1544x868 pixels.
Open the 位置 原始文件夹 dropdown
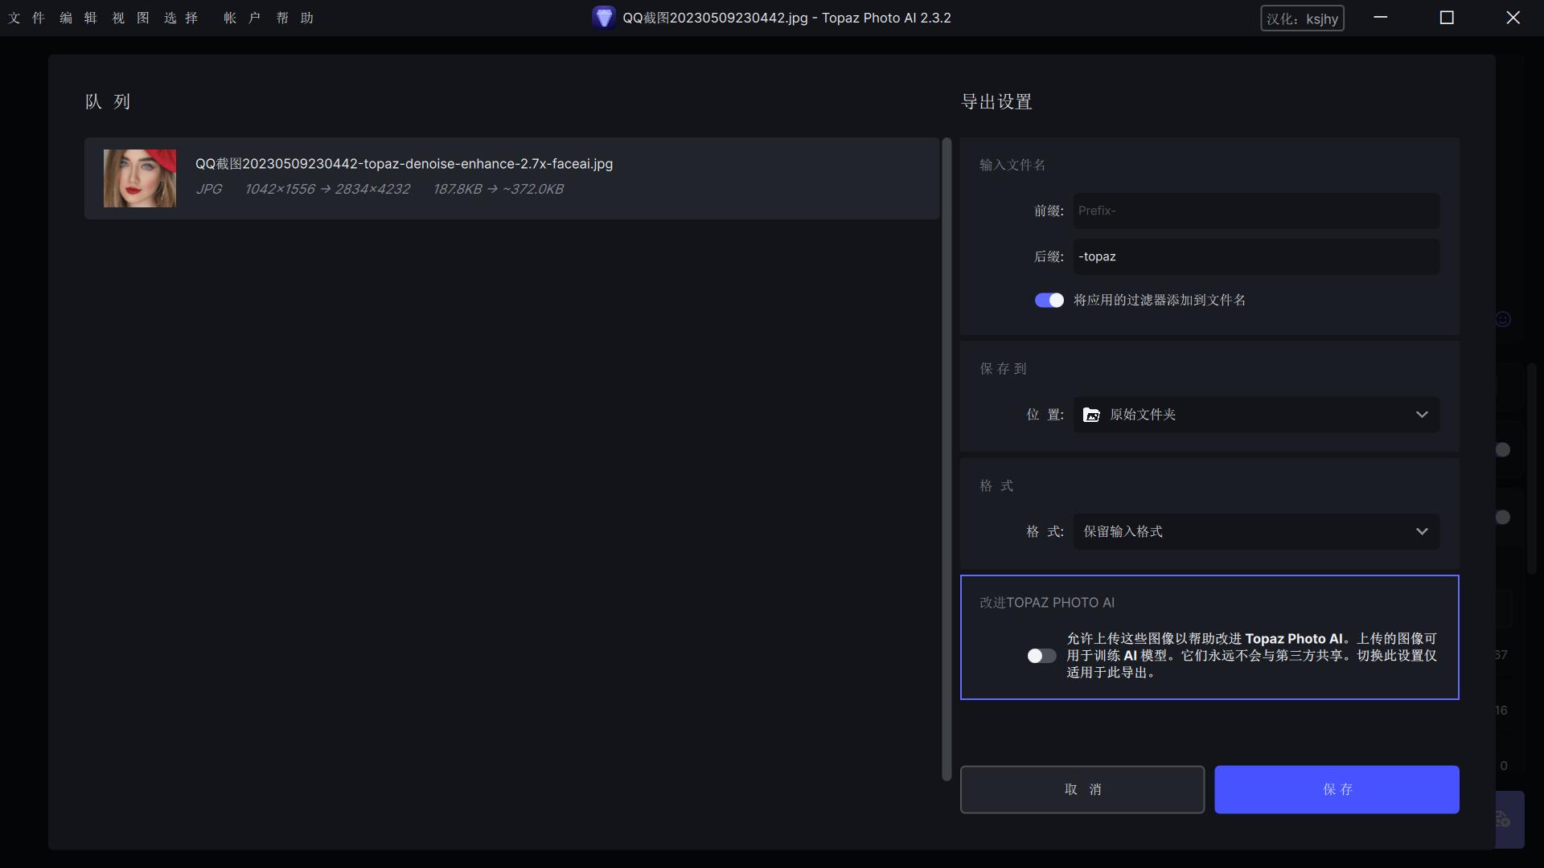pyautogui.click(x=1256, y=415)
